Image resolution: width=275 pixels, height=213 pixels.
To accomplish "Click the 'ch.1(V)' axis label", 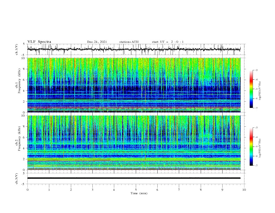I will pyautogui.click(x=17, y=49).
